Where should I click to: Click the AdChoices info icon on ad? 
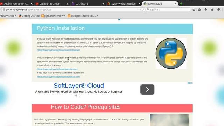(189, 83)
